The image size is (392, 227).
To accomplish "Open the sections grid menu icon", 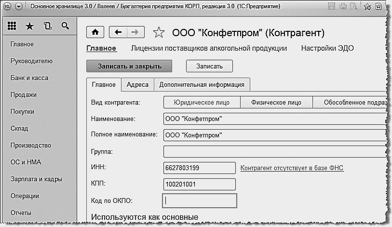I will coord(12,26).
